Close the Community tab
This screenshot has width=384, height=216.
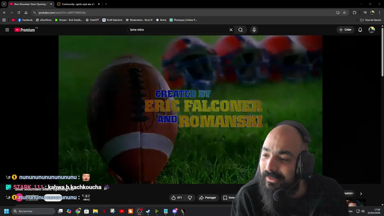[99, 4]
